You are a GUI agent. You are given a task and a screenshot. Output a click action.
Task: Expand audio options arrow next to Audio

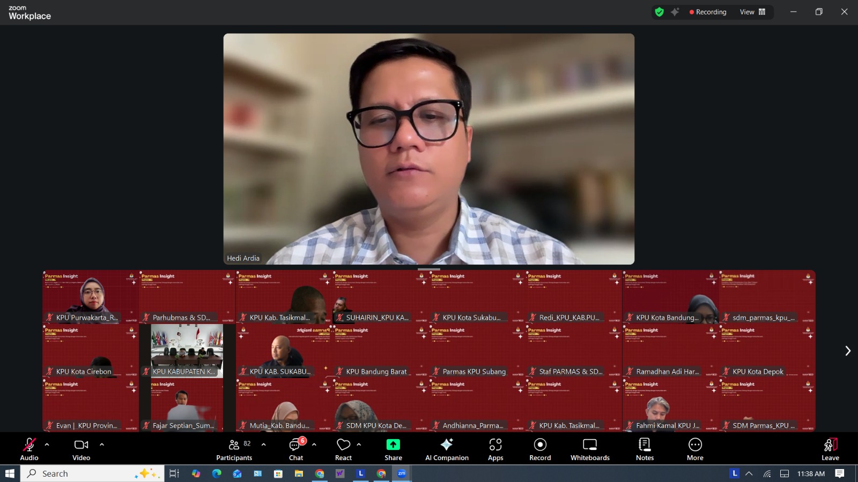[x=47, y=445]
